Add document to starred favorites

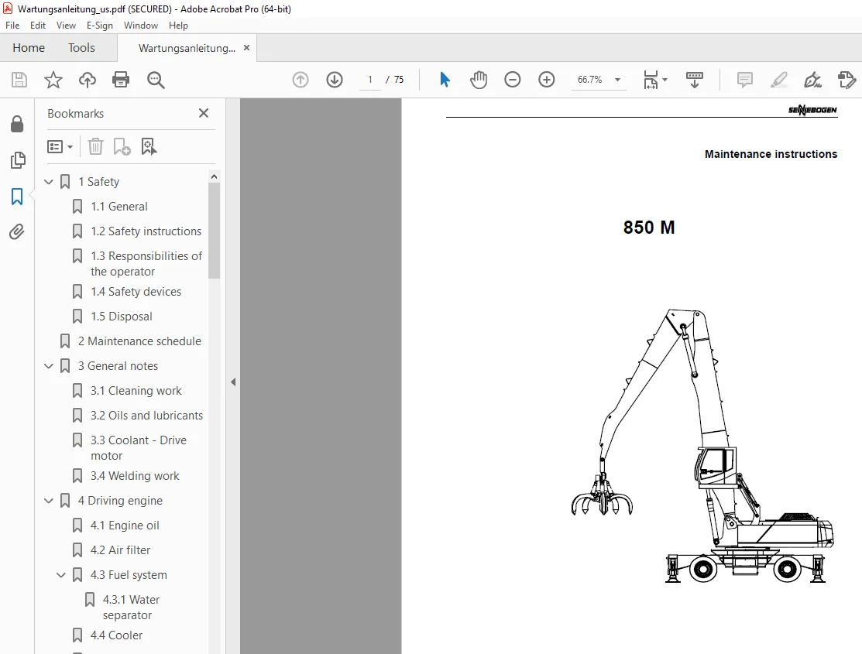click(53, 80)
